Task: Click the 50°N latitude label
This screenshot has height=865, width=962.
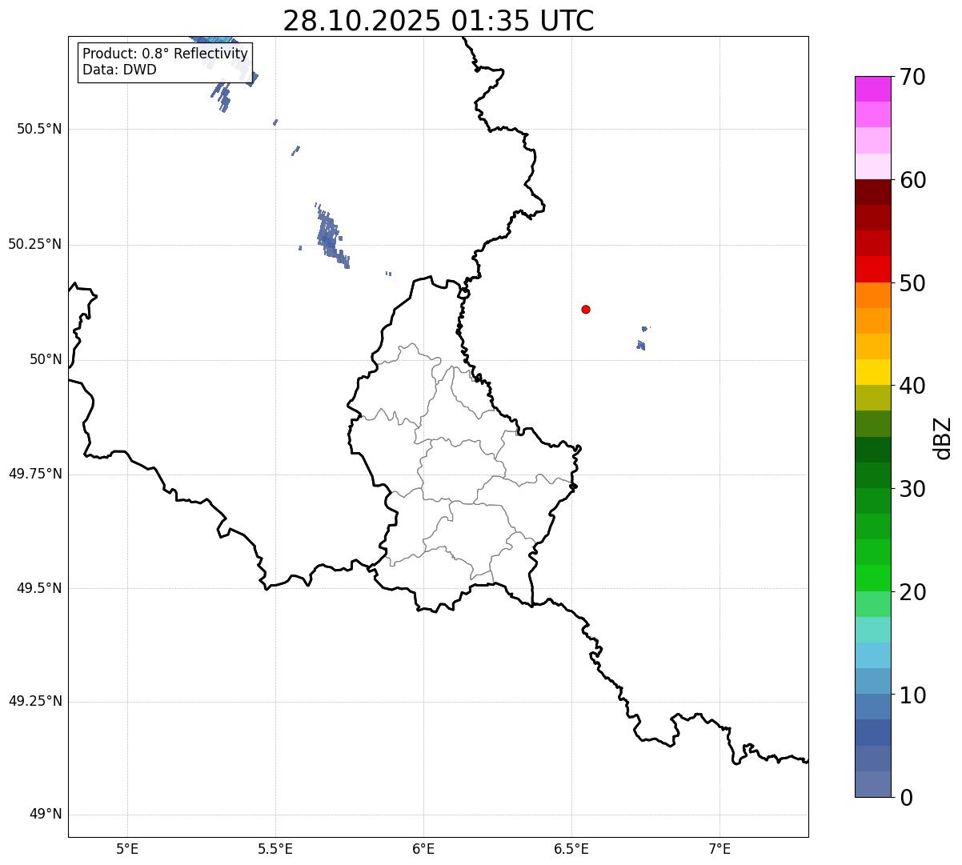Action: click(46, 359)
